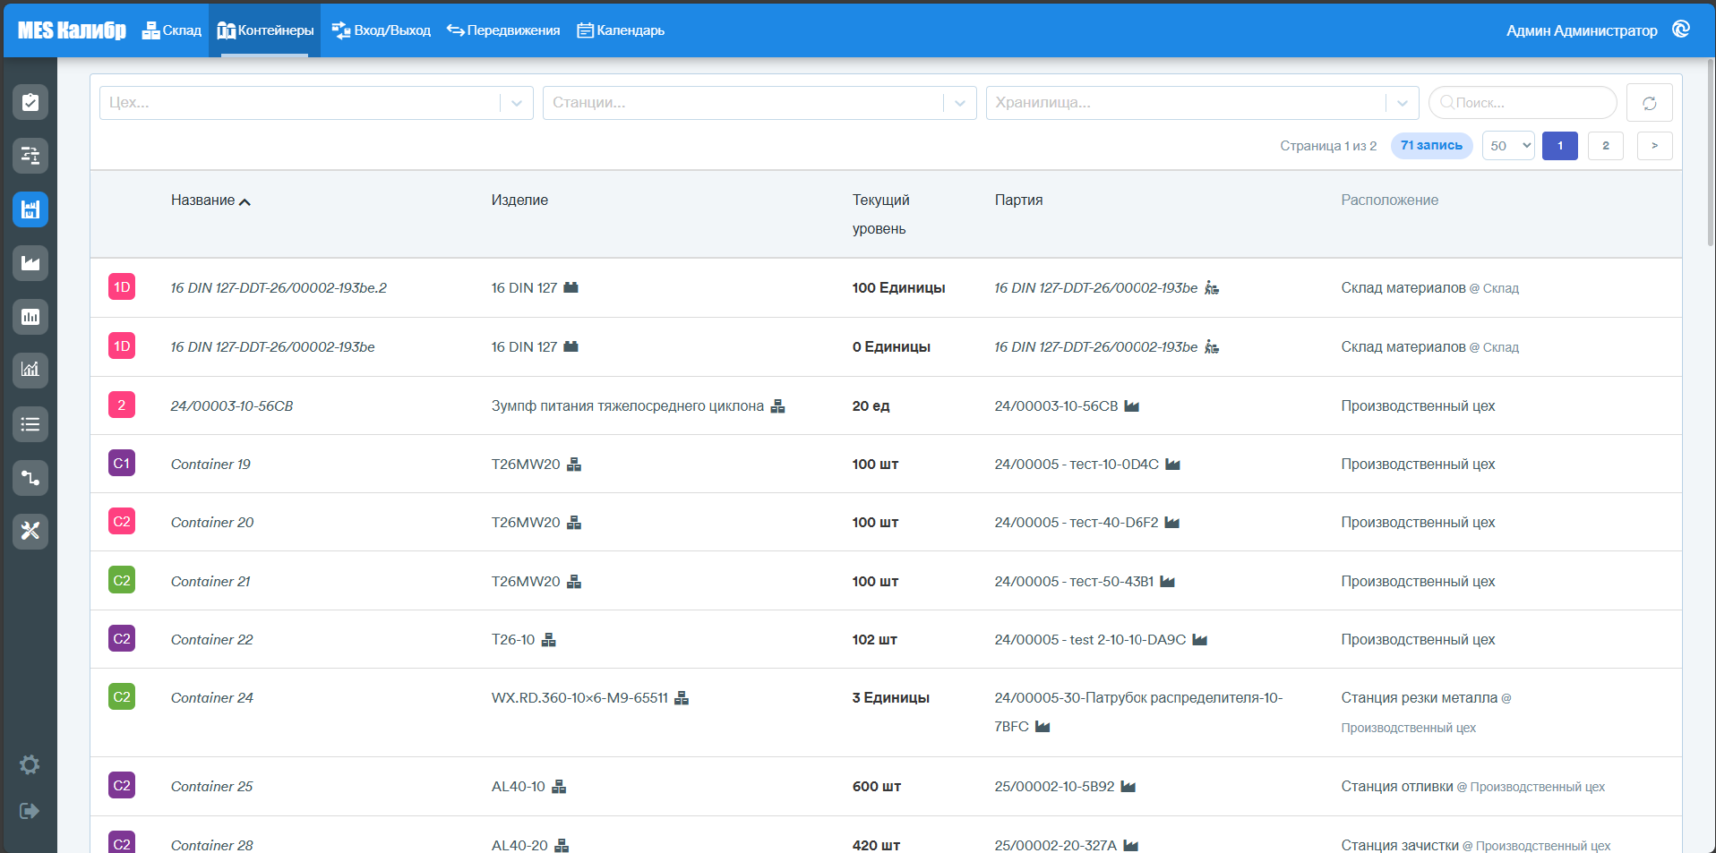Click the page vertical scrollbar
Image resolution: width=1716 pixels, height=853 pixels.
click(x=1711, y=152)
